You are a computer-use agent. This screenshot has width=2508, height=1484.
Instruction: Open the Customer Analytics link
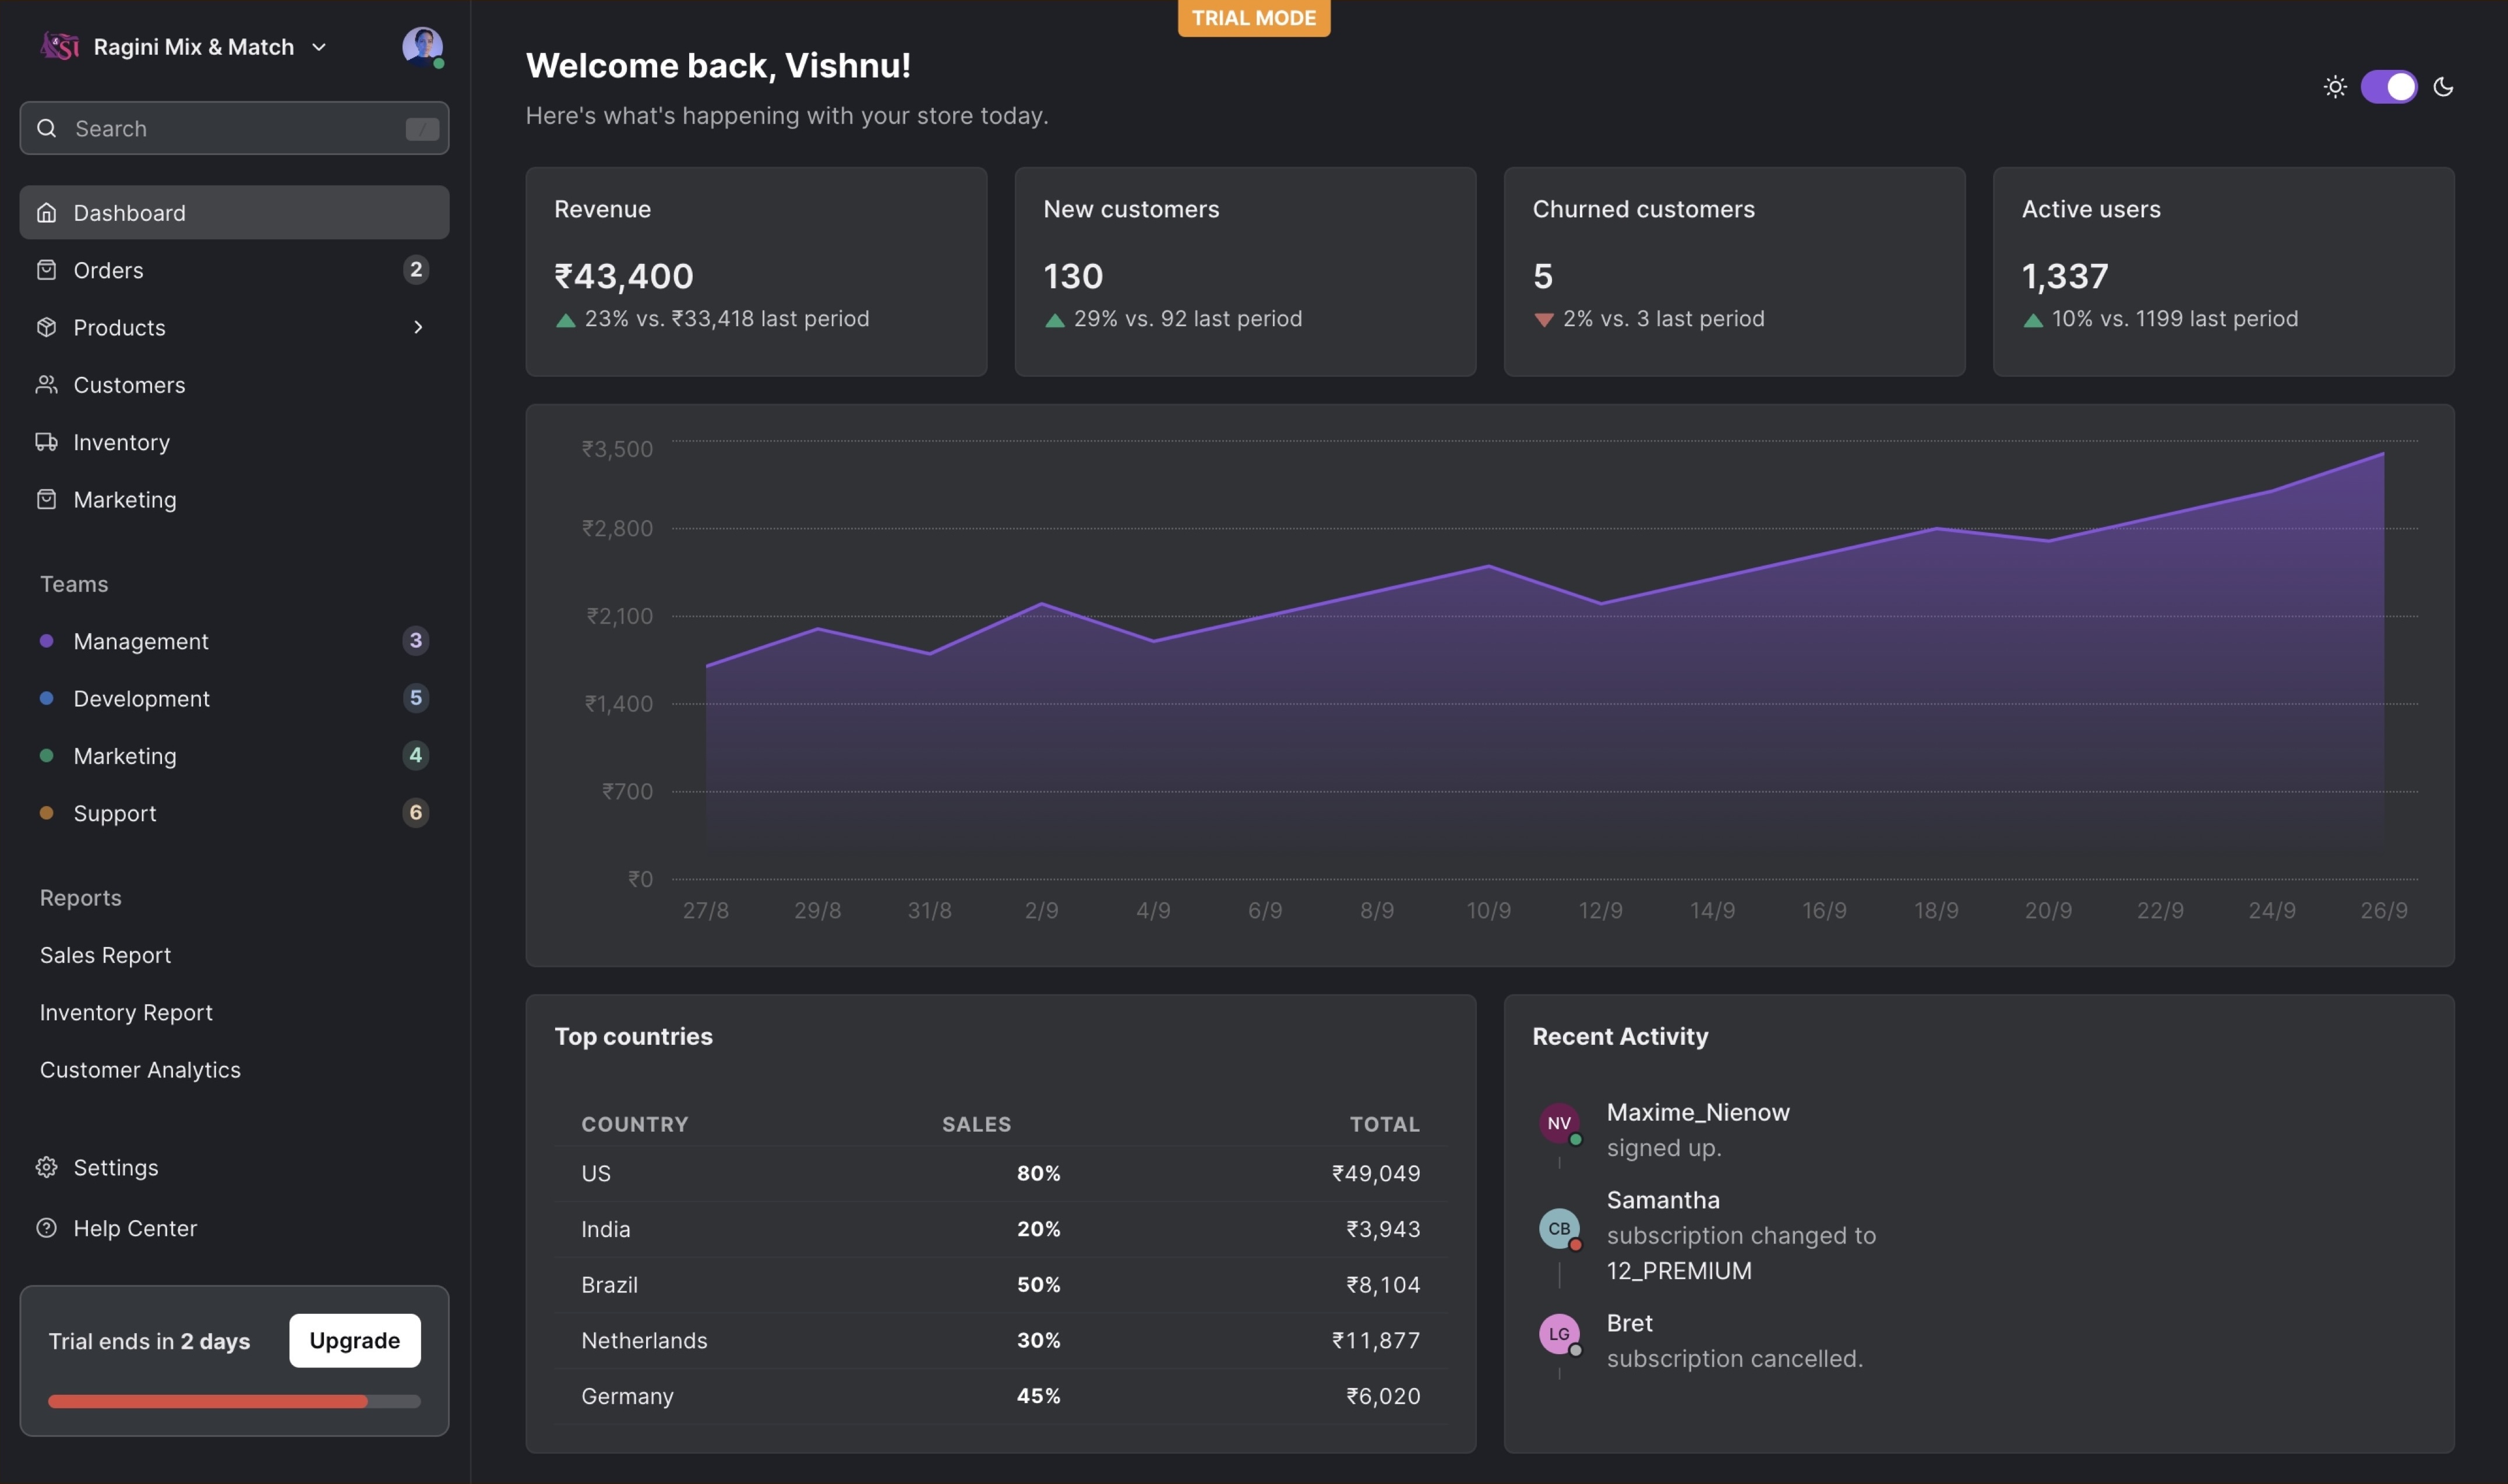(x=140, y=1069)
